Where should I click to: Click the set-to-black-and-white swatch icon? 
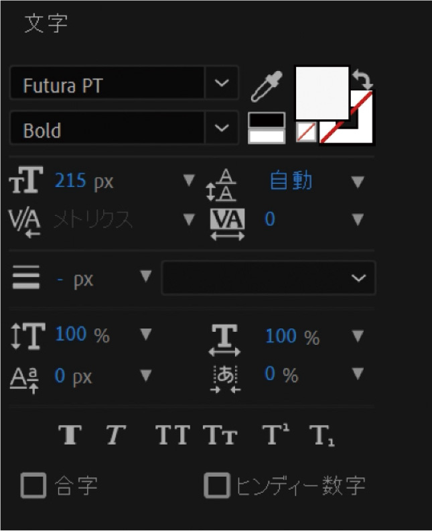coord(267,127)
